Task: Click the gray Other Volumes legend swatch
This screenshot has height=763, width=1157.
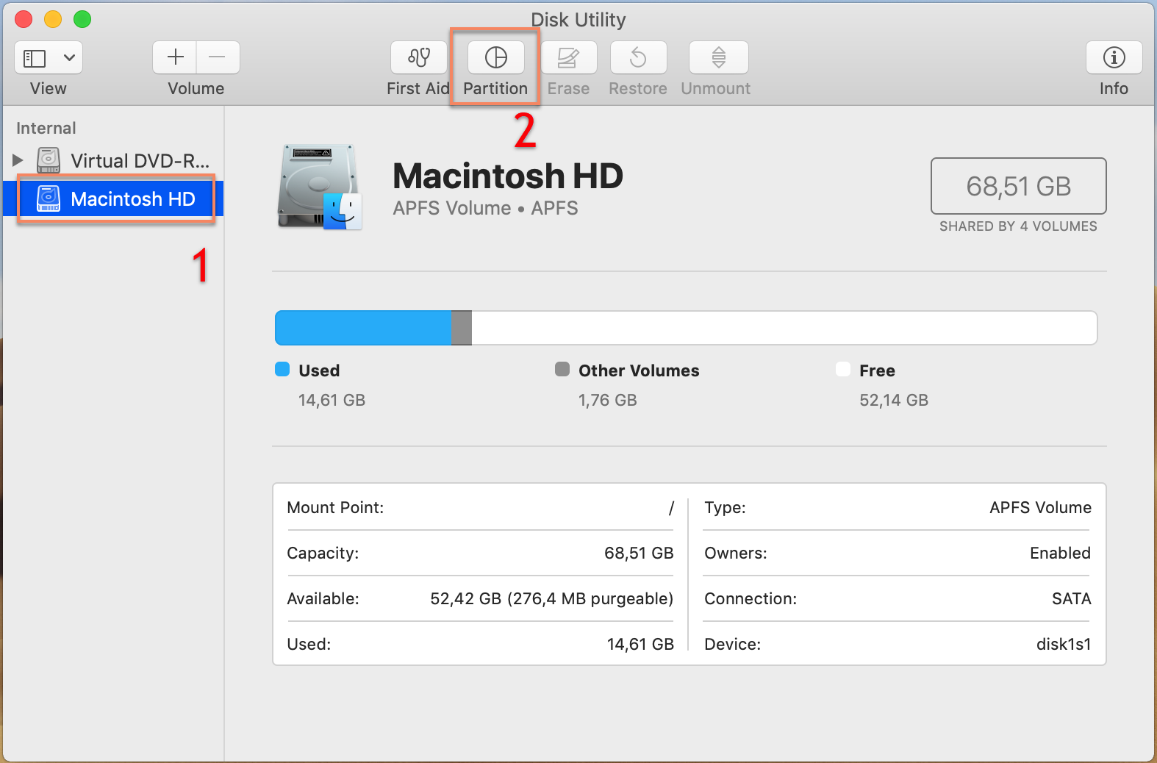Action: 562,369
